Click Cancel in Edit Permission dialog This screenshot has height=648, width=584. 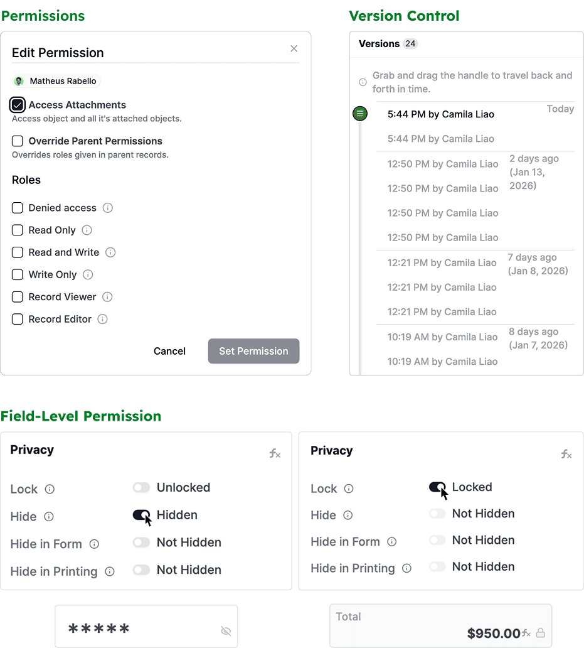click(169, 351)
